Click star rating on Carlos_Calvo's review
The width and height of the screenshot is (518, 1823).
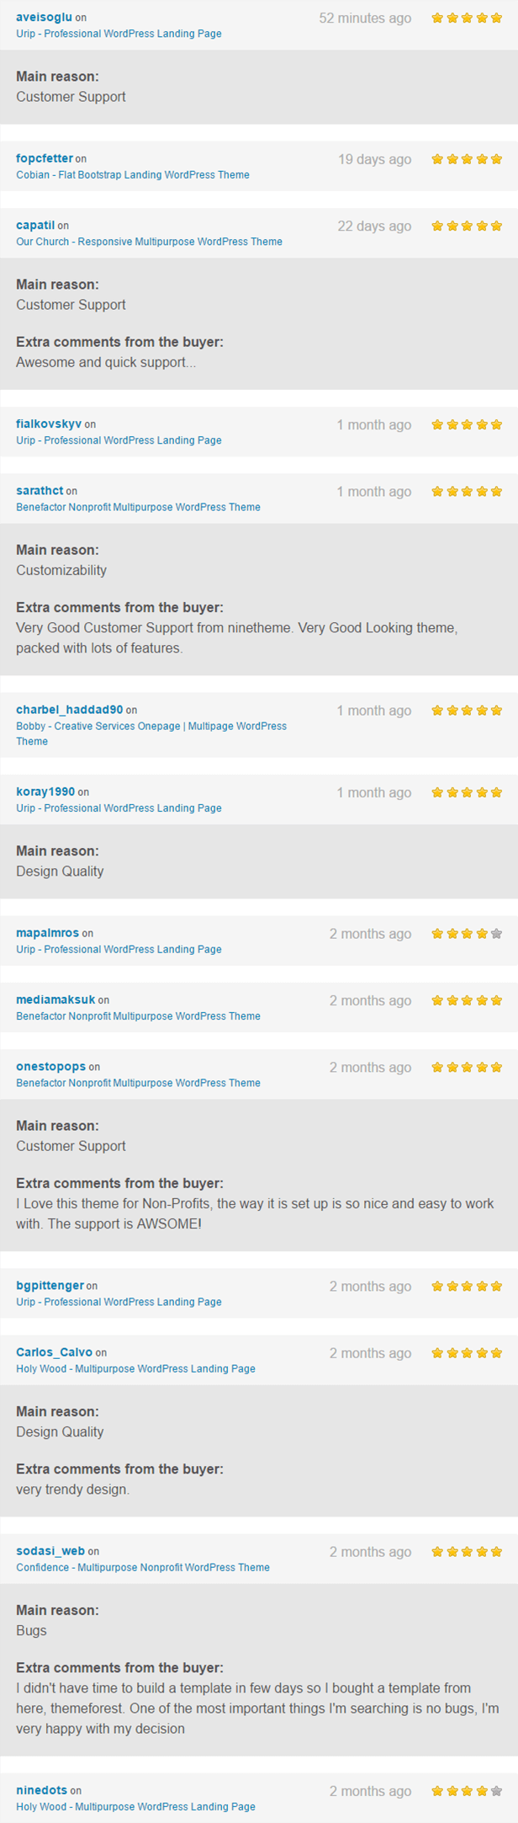point(467,1353)
